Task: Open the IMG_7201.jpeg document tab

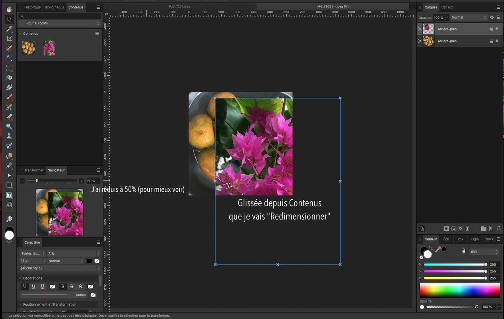Action: [179, 6]
